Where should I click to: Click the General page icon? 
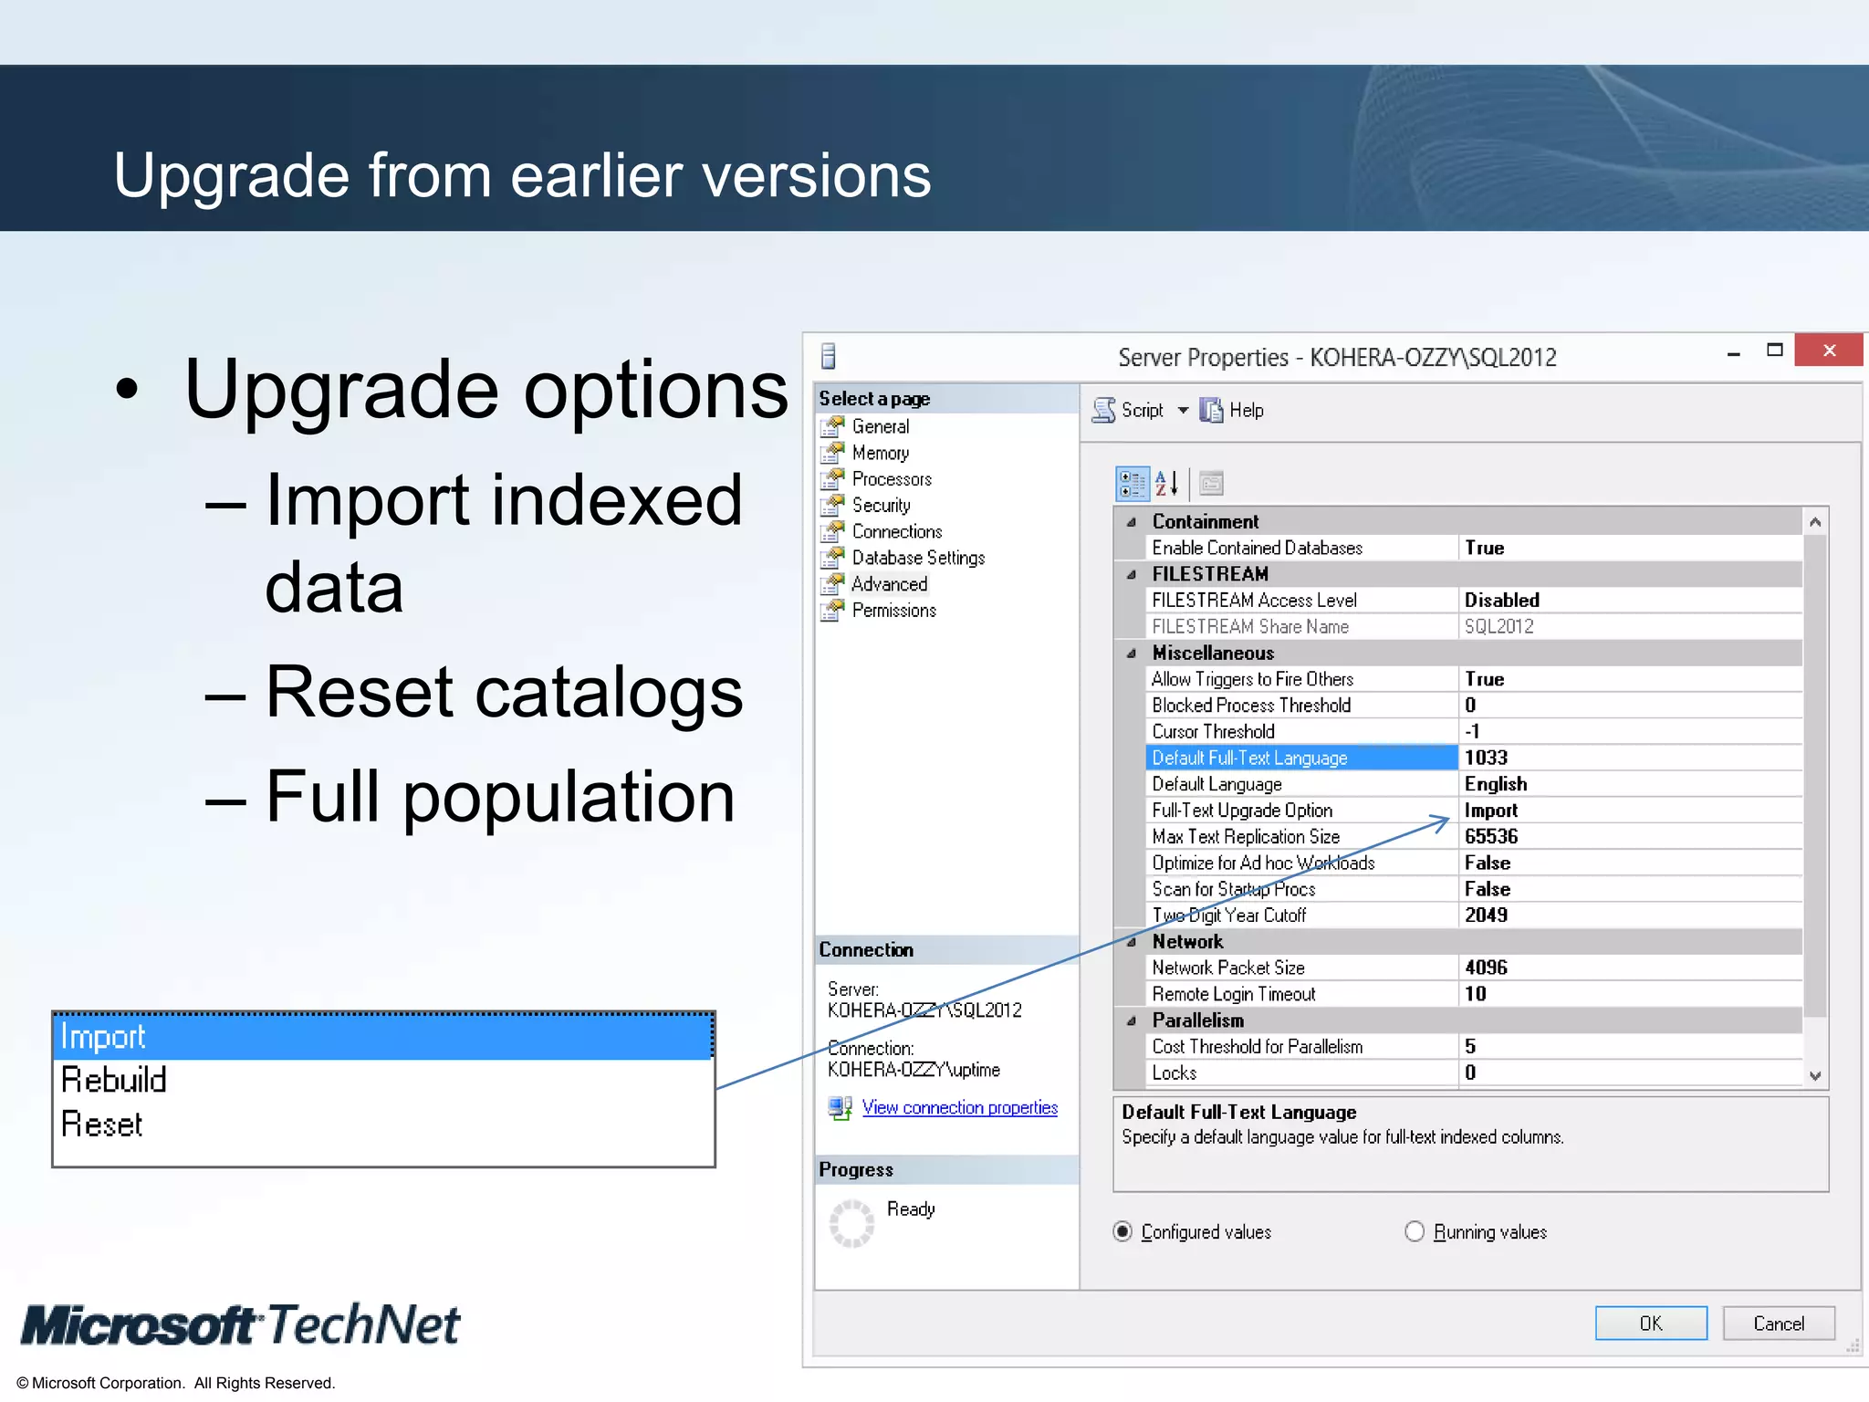click(x=832, y=426)
